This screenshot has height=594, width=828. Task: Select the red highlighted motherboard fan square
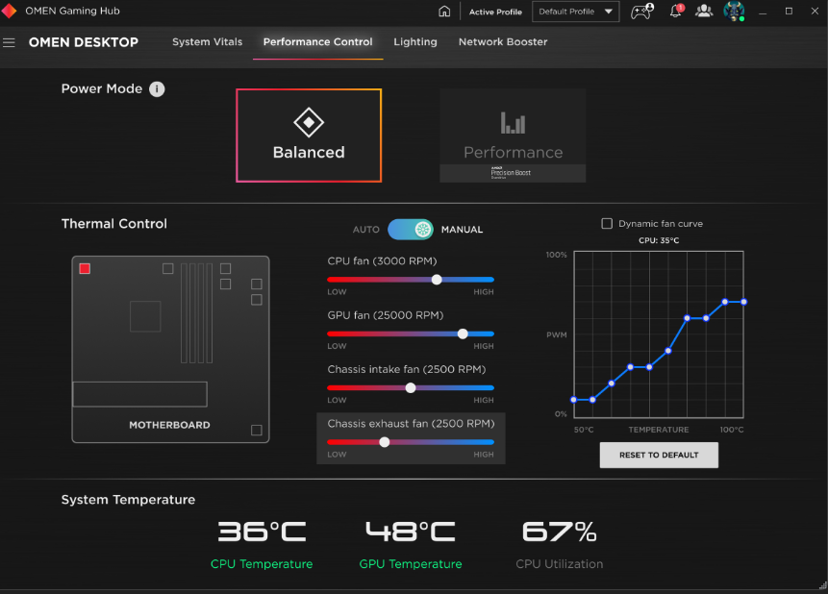tap(85, 269)
